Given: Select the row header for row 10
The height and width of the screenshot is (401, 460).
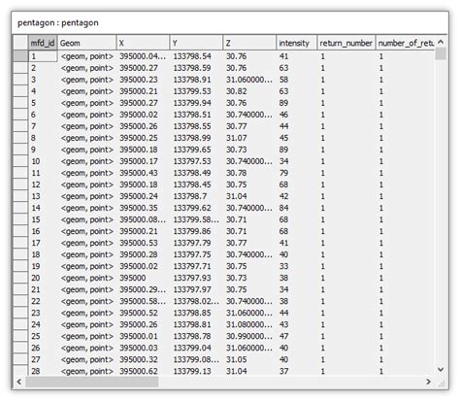Looking at the screenshot, I should click(x=20, y=161).
